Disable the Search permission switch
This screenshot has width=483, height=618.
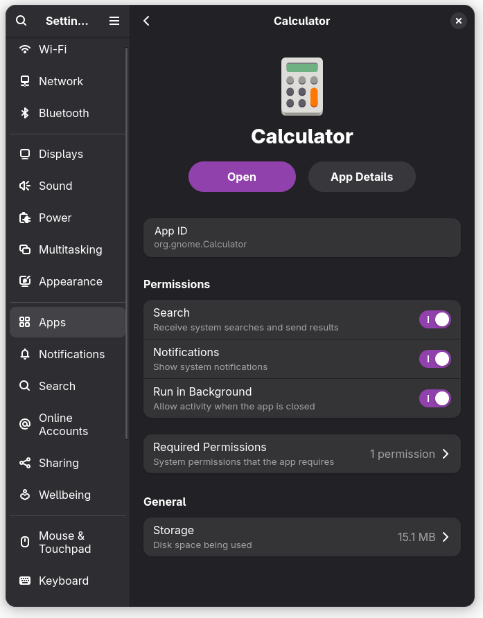434,319
